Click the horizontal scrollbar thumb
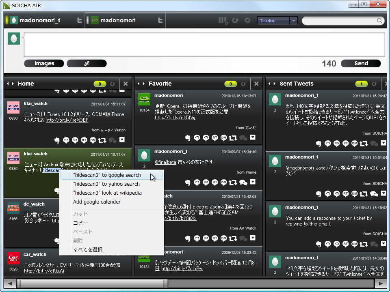The width and height of the screenshot is (390, 292). [x=92, y=283]
